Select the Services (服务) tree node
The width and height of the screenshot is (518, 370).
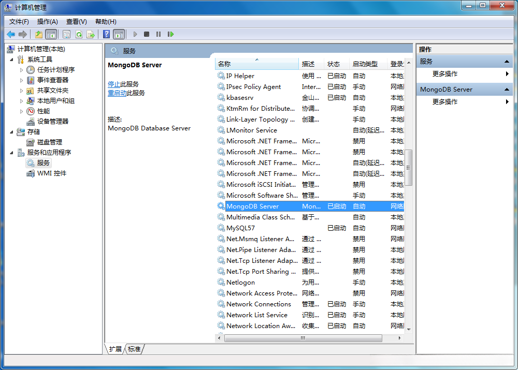[x=44, y=162]
